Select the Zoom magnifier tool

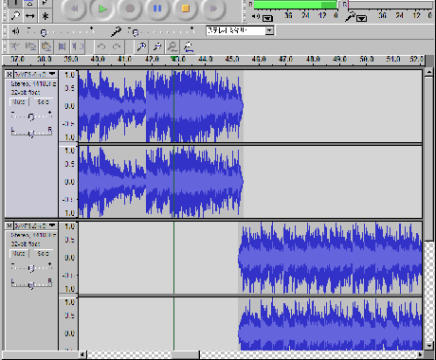[x=15, y=15]
